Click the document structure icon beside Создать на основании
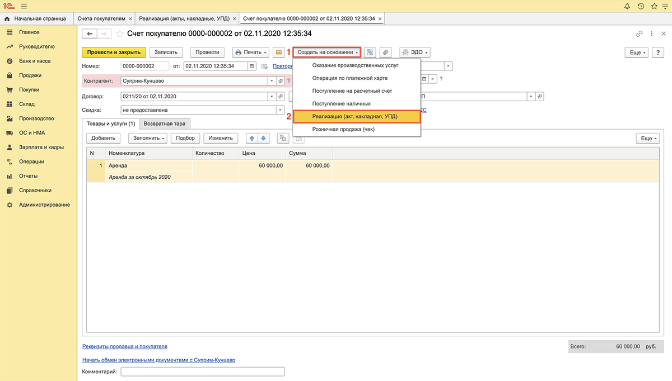Viewport: 672px width, 381px height. 370,52
